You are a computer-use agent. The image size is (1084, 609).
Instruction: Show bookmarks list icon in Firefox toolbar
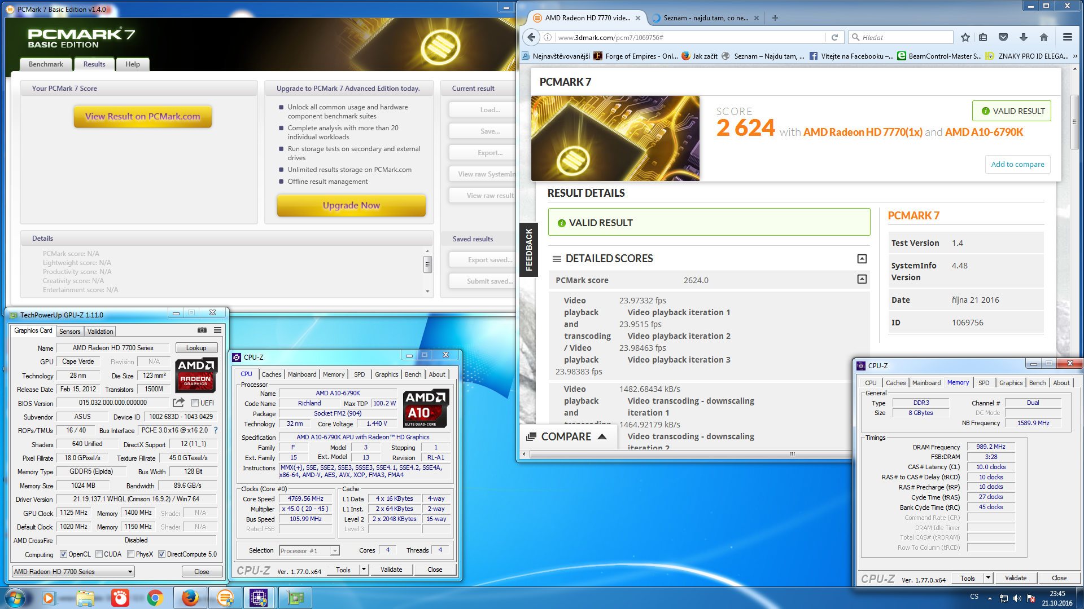point(983,37)
